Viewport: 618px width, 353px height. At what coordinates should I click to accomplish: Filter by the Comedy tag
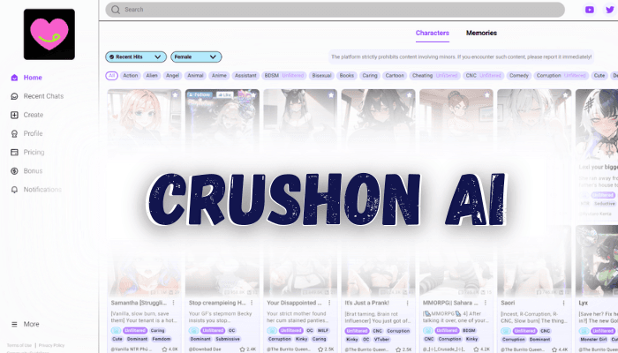pyautogui.click(x=519, y=76)
